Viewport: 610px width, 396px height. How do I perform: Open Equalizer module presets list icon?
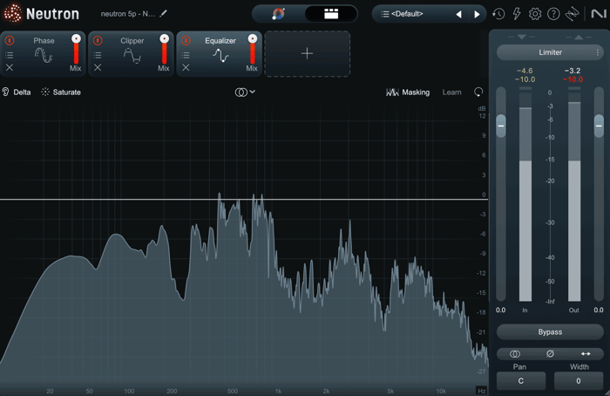click(x=186, y=55)
